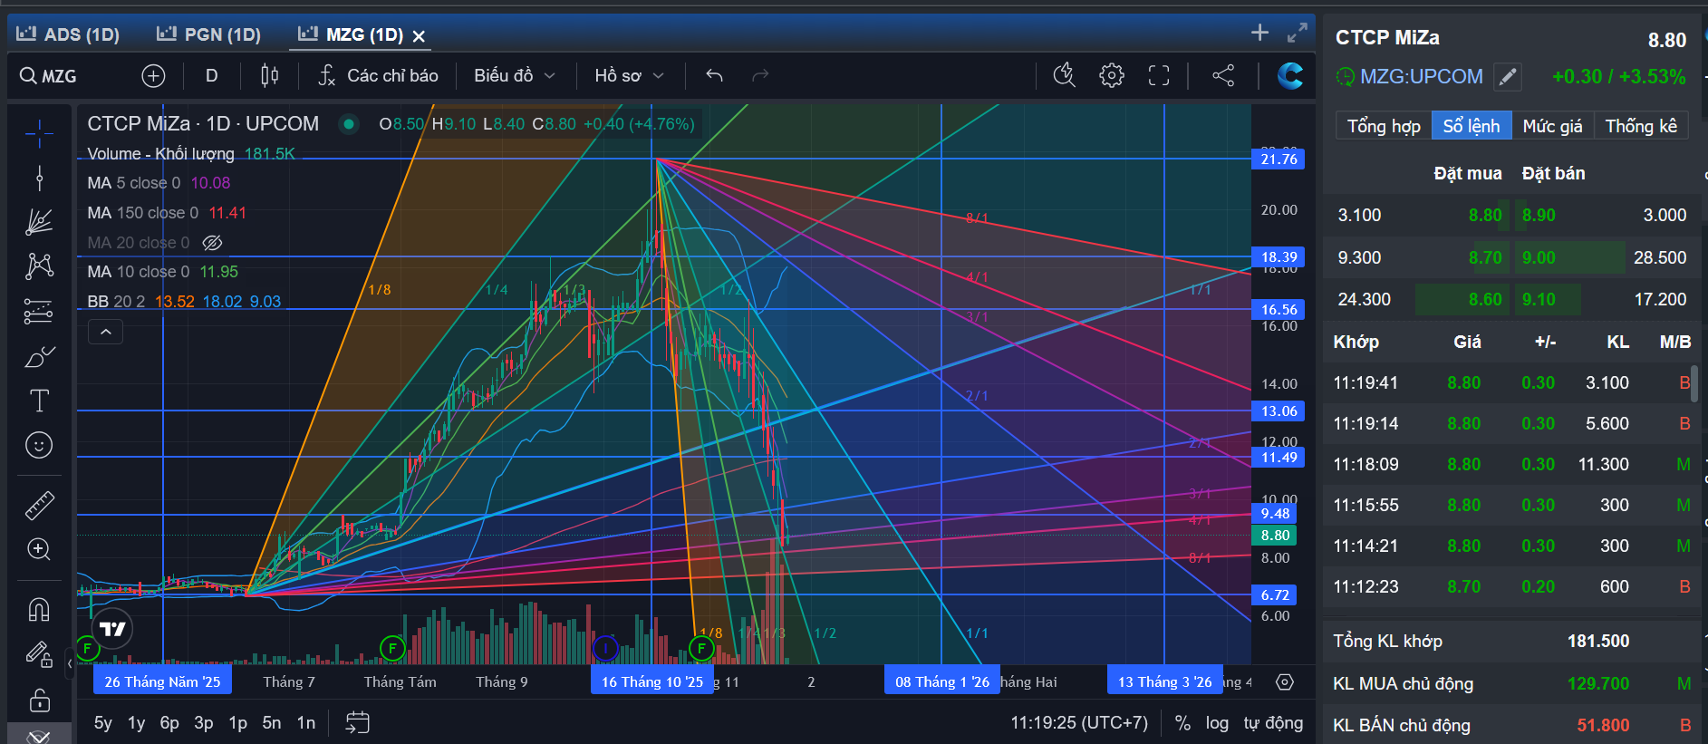Click the 8.90 ask price cell
Viewport: 1708px width, 744px height.
[x=1539, y=215]
